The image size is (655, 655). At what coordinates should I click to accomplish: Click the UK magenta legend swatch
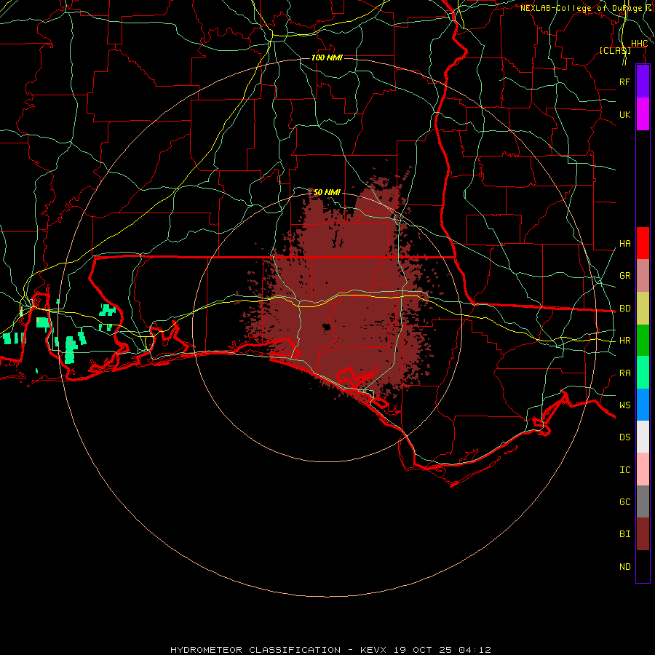click(643, 114)
